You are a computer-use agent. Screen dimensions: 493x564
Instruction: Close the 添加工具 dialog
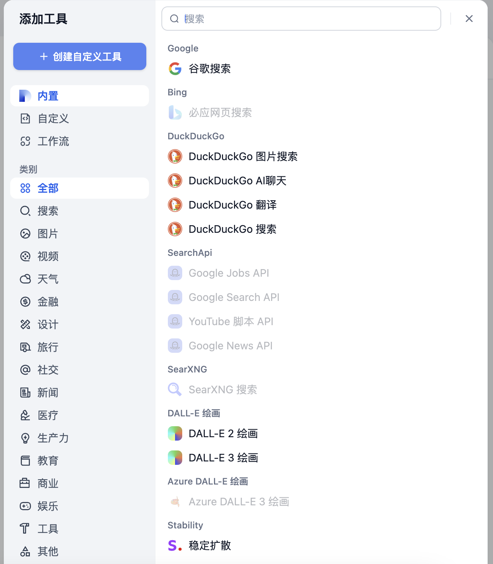coord(469,19)
